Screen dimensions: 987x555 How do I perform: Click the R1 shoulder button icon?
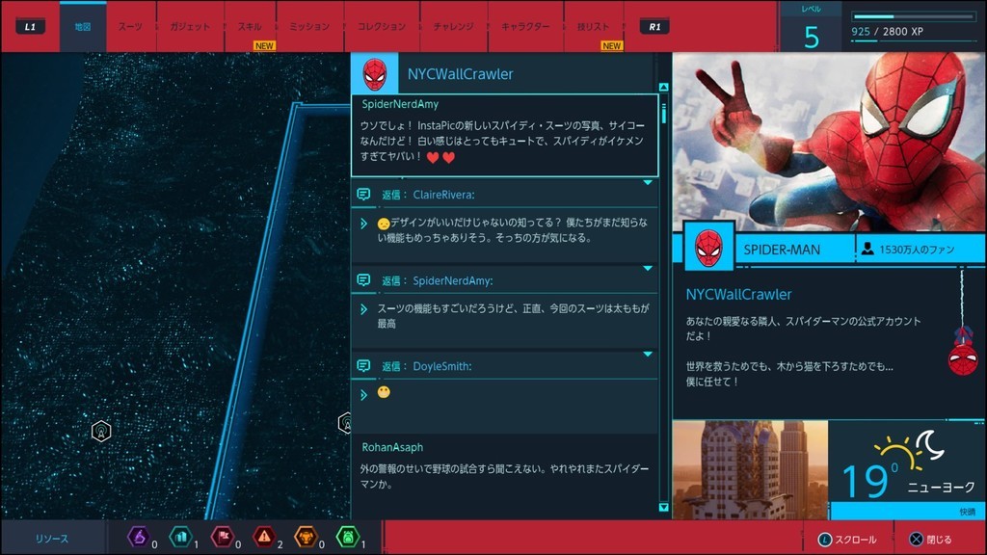tap(654, 26)
